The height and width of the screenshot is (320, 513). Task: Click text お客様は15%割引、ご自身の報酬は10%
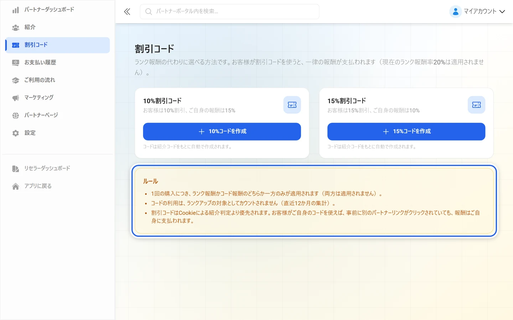tap(373, 111)
